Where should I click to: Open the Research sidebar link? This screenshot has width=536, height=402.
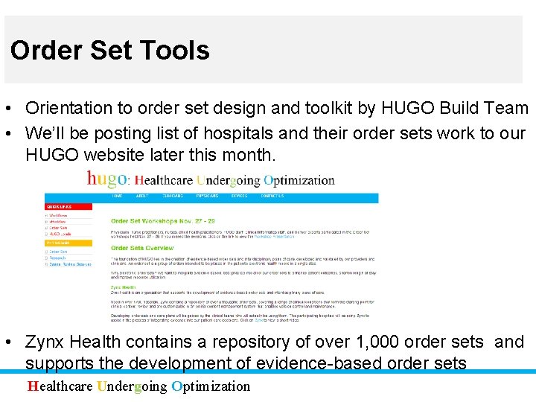pyautogui.click(x=57, y=258)
